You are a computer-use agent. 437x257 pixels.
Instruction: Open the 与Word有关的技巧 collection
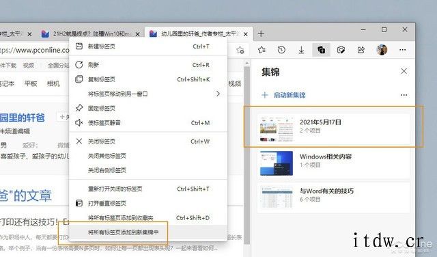[x=334, y=198]
